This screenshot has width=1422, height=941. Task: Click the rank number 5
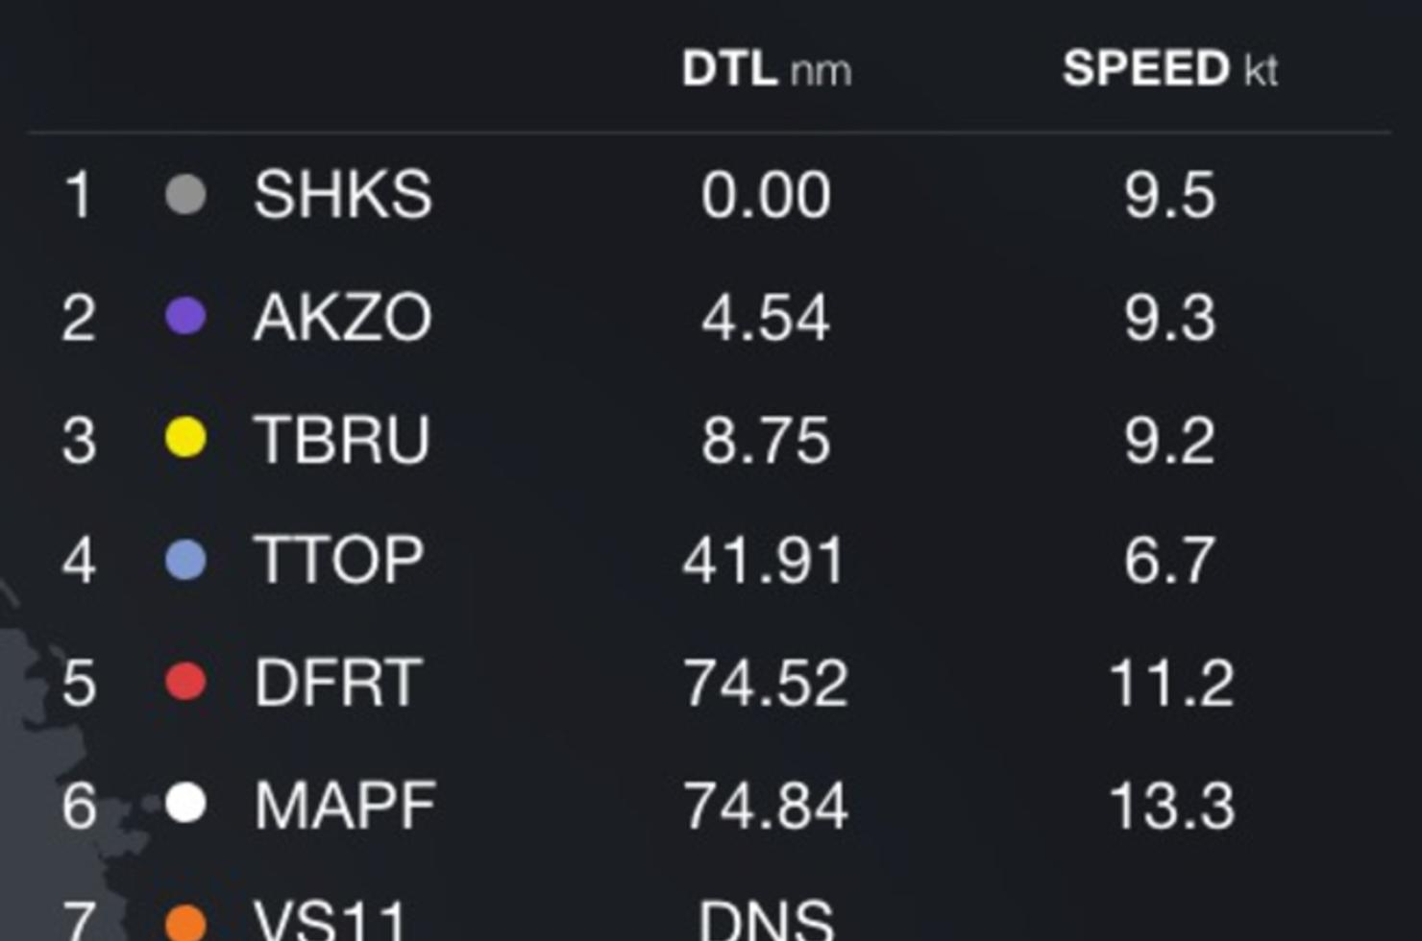[x=79, y=683]
